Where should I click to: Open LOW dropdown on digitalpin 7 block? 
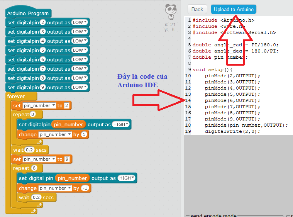[x=80, y=69]
